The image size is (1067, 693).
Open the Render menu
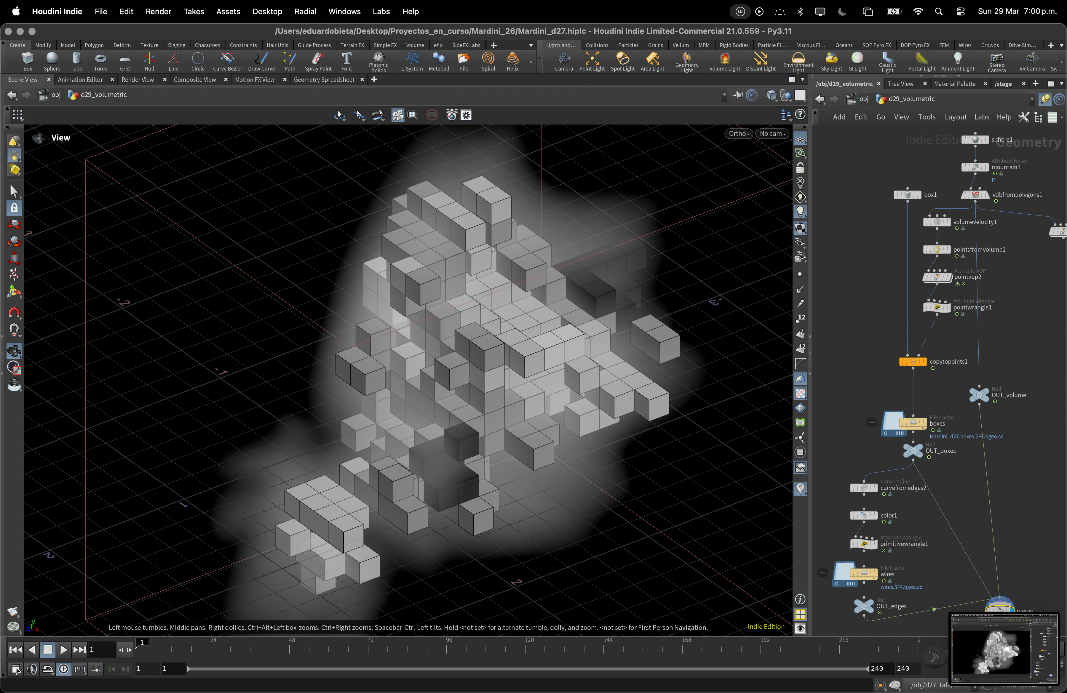pyautogui.click(x=158, y=11)
